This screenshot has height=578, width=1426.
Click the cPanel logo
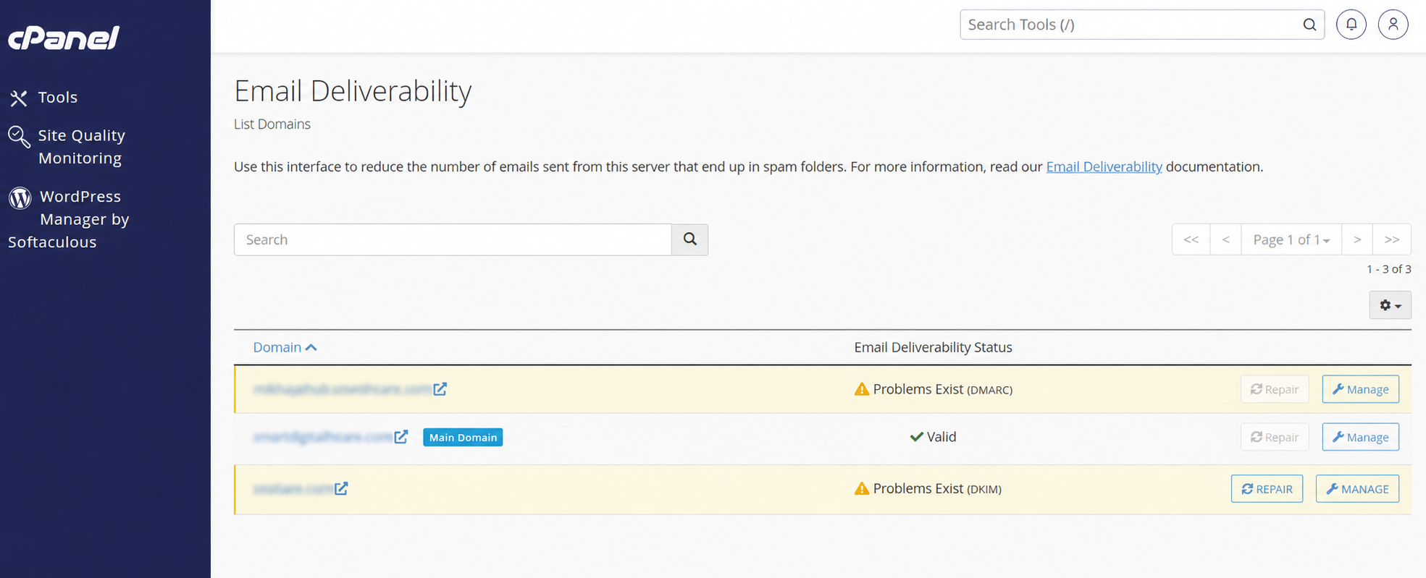pyautogui.click(x=64, y=38)
